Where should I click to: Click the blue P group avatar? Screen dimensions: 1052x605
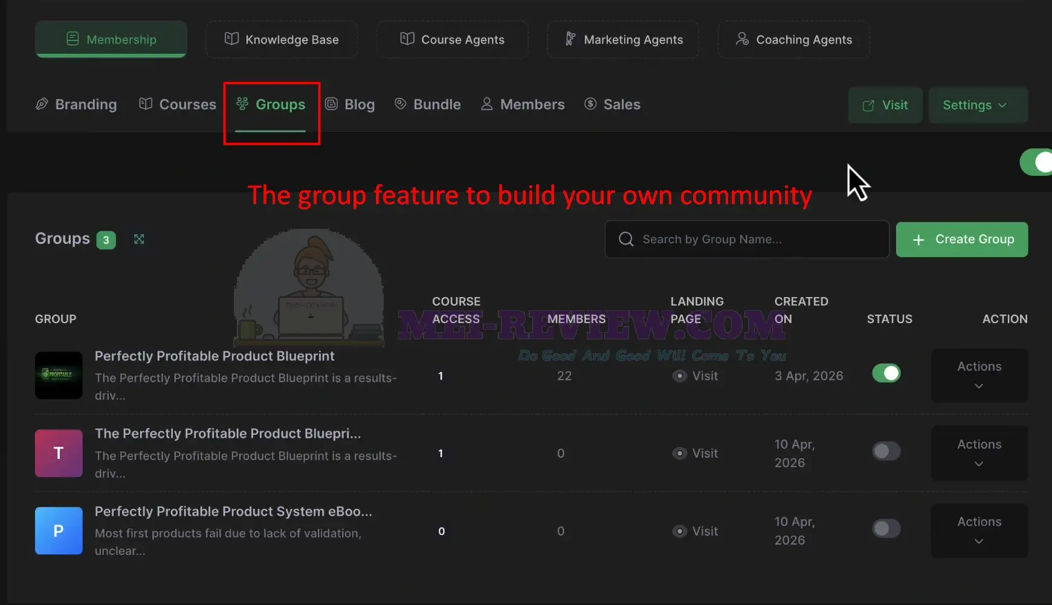pyautogui.click(x=59, y=531)
